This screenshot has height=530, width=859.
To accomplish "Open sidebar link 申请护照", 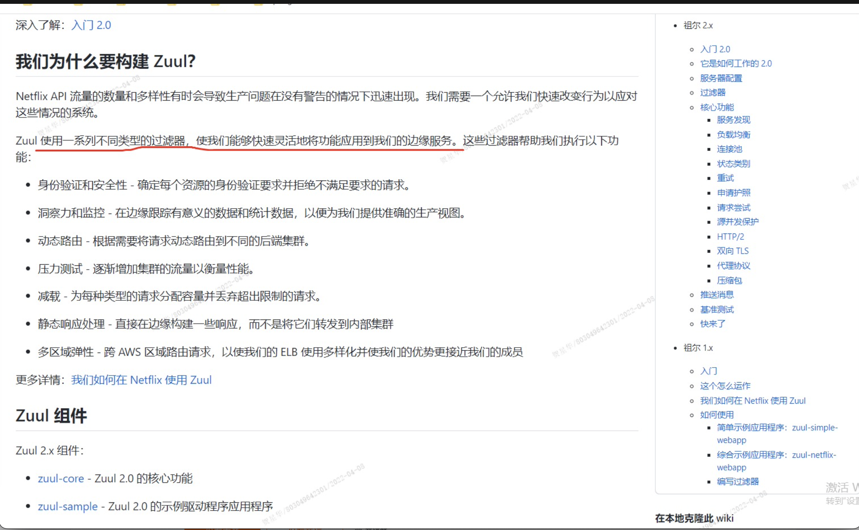I will [x=733, y=193].
